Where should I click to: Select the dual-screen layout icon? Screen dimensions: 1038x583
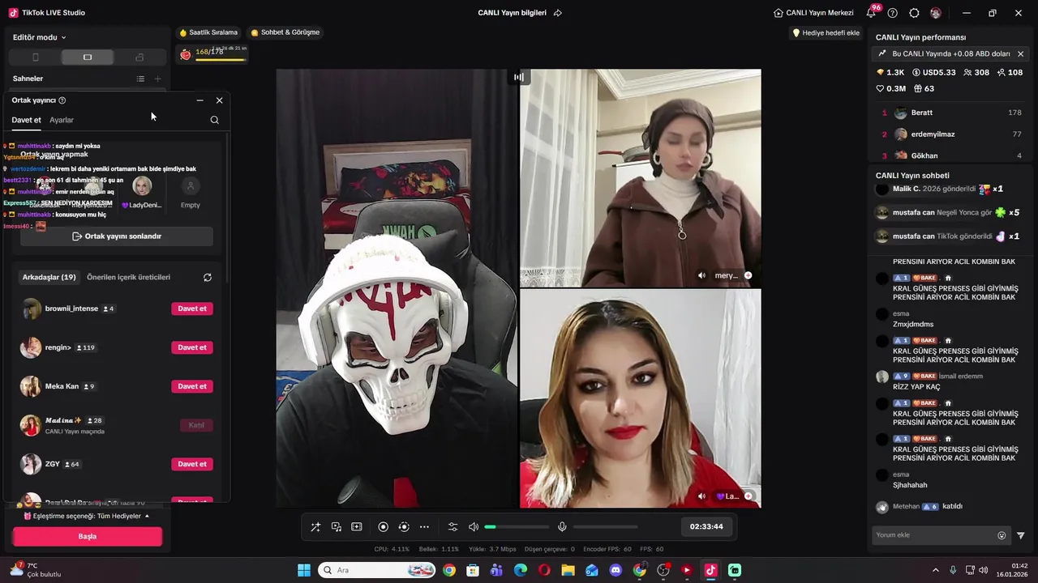click(x=139, y=57)
